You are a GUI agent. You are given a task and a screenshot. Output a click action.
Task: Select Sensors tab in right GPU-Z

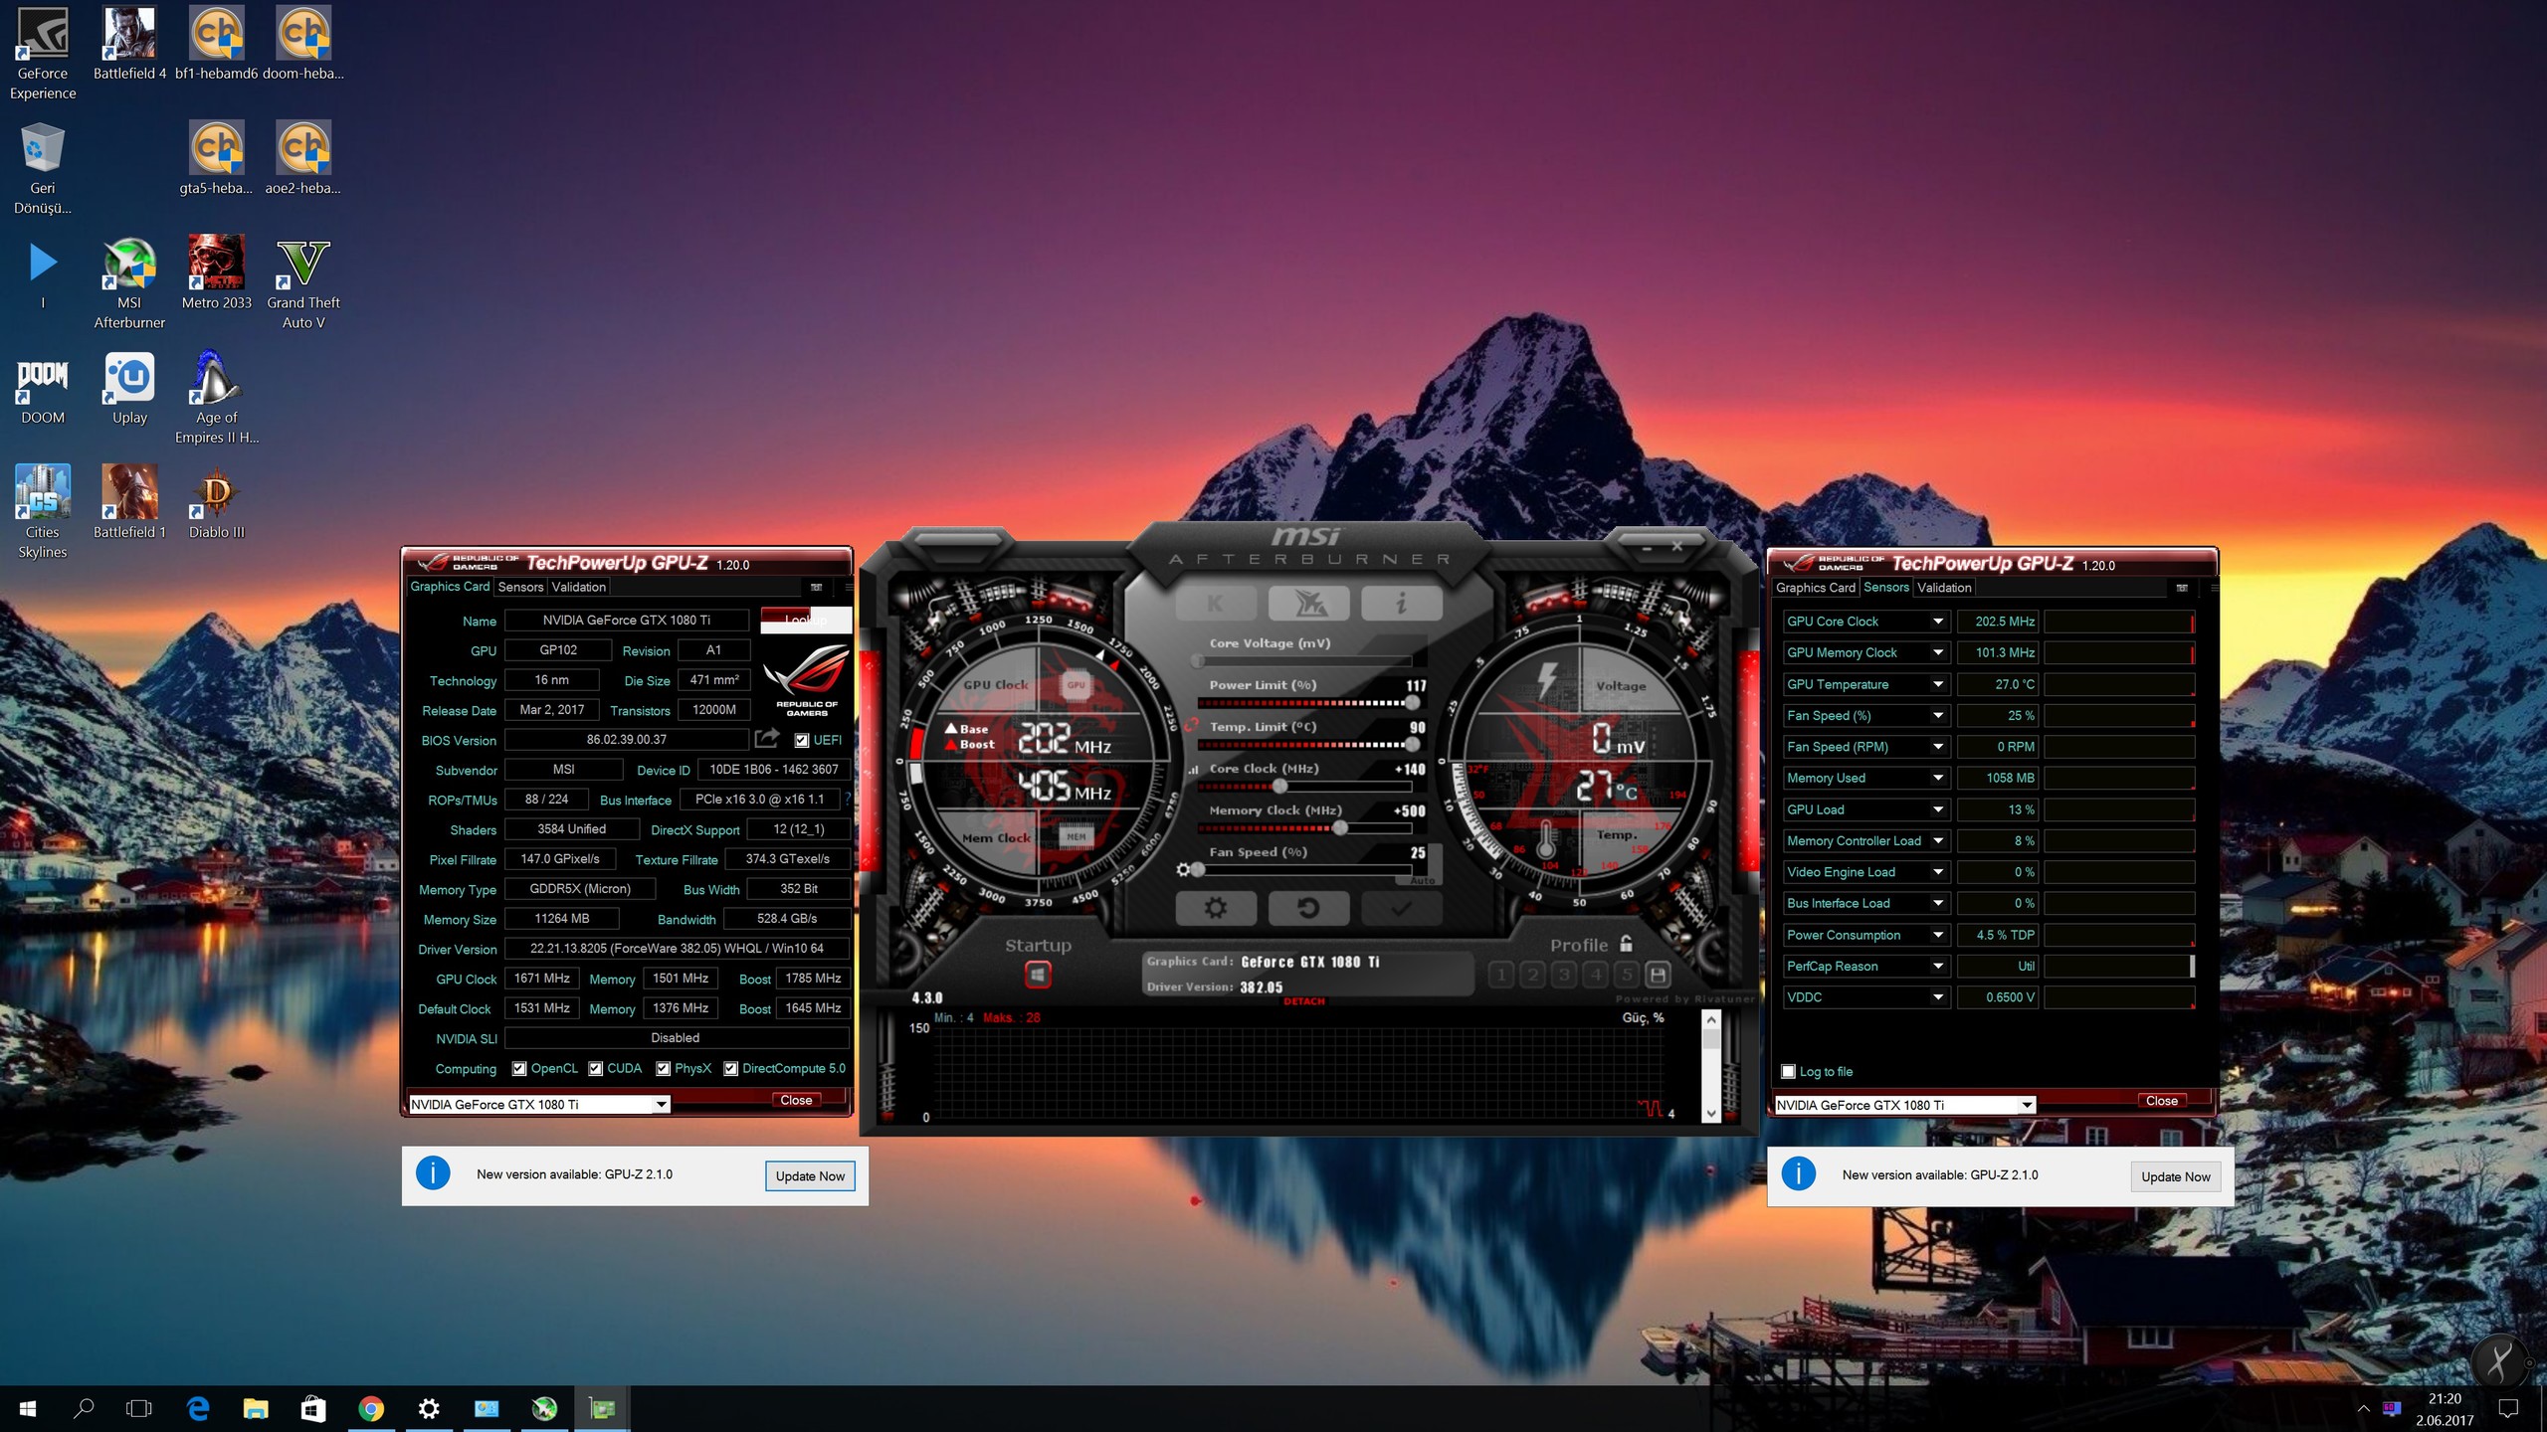pos(1886,588)
